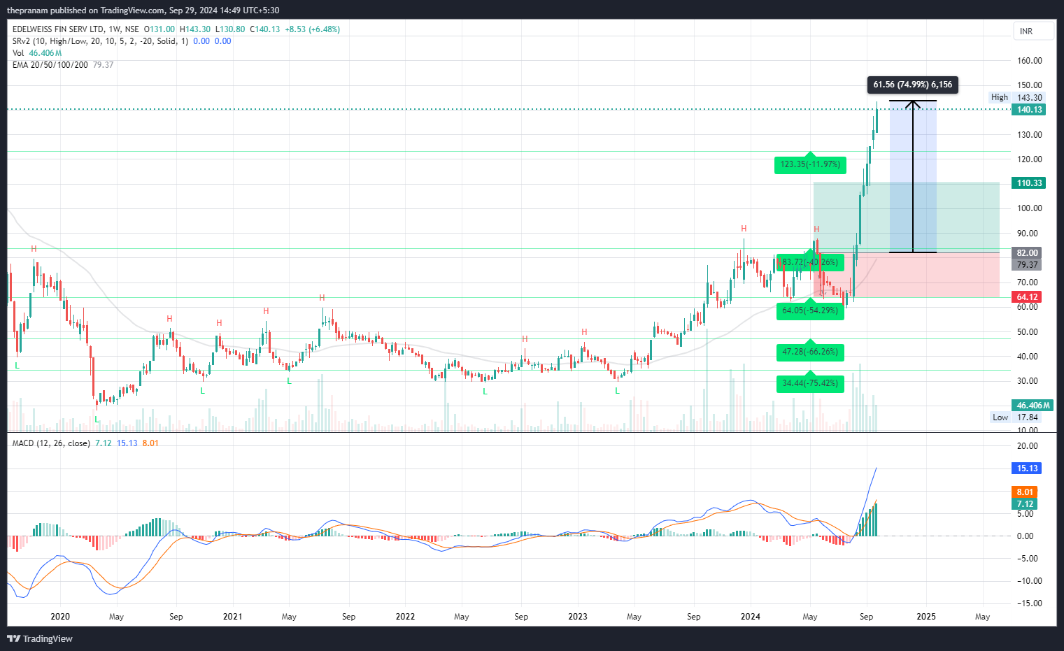Click the 2024 label on time axis
The width and height of the screenshot is (1064, 651).
(x=751, y=617)
